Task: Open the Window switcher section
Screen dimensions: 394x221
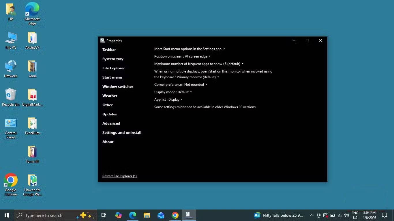Action: (x=118, y=87)
